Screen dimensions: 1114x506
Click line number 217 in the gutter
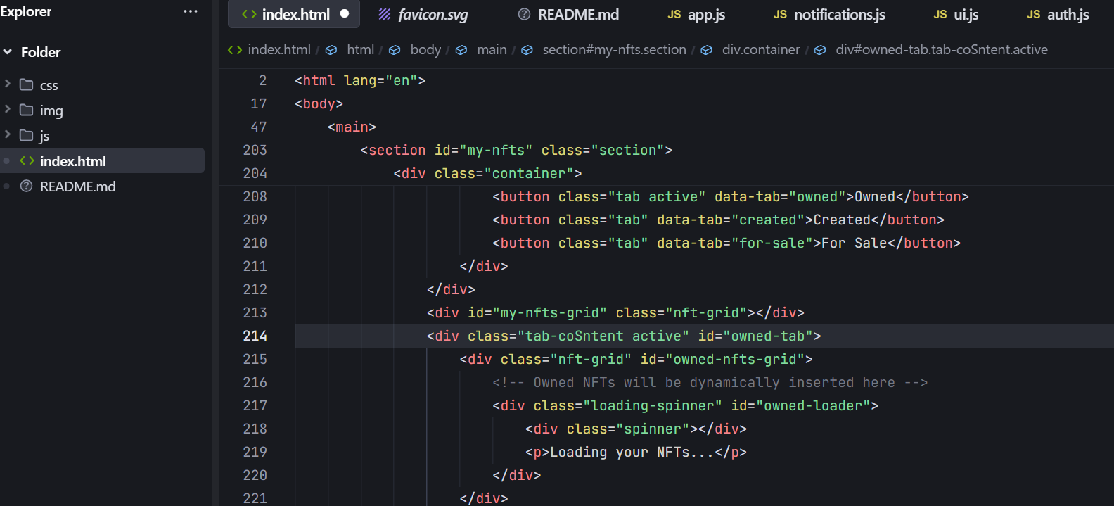click(x=255, y=405)
